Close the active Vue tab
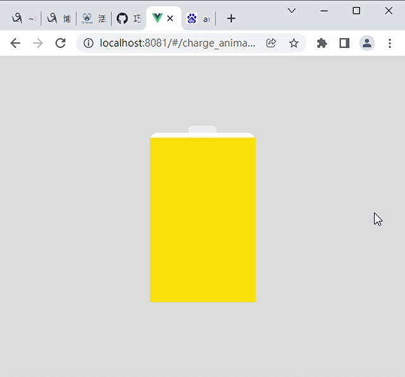The width and height of the screenshot is (405, 377). point(170,18)
